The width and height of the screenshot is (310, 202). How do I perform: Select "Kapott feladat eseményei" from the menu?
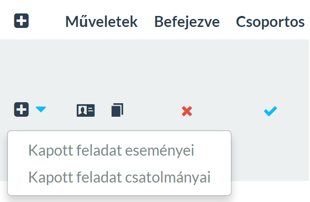tap(111, 150)
